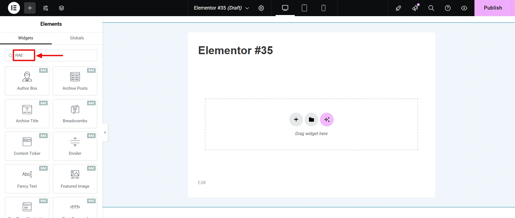Open the Finder search icon
Viewport: 515px width, 218px height.
[431, 8]
